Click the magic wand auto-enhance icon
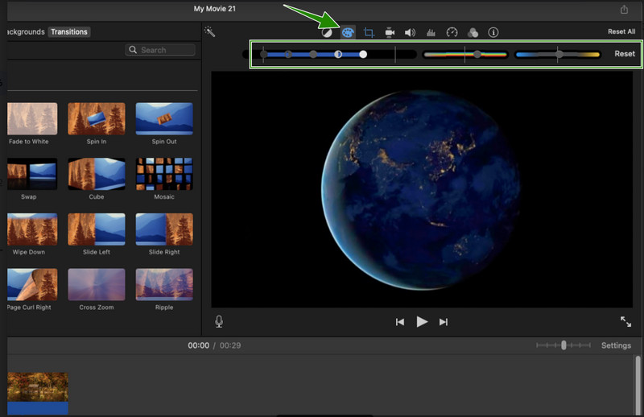644x417 pixels. [209, 32]
